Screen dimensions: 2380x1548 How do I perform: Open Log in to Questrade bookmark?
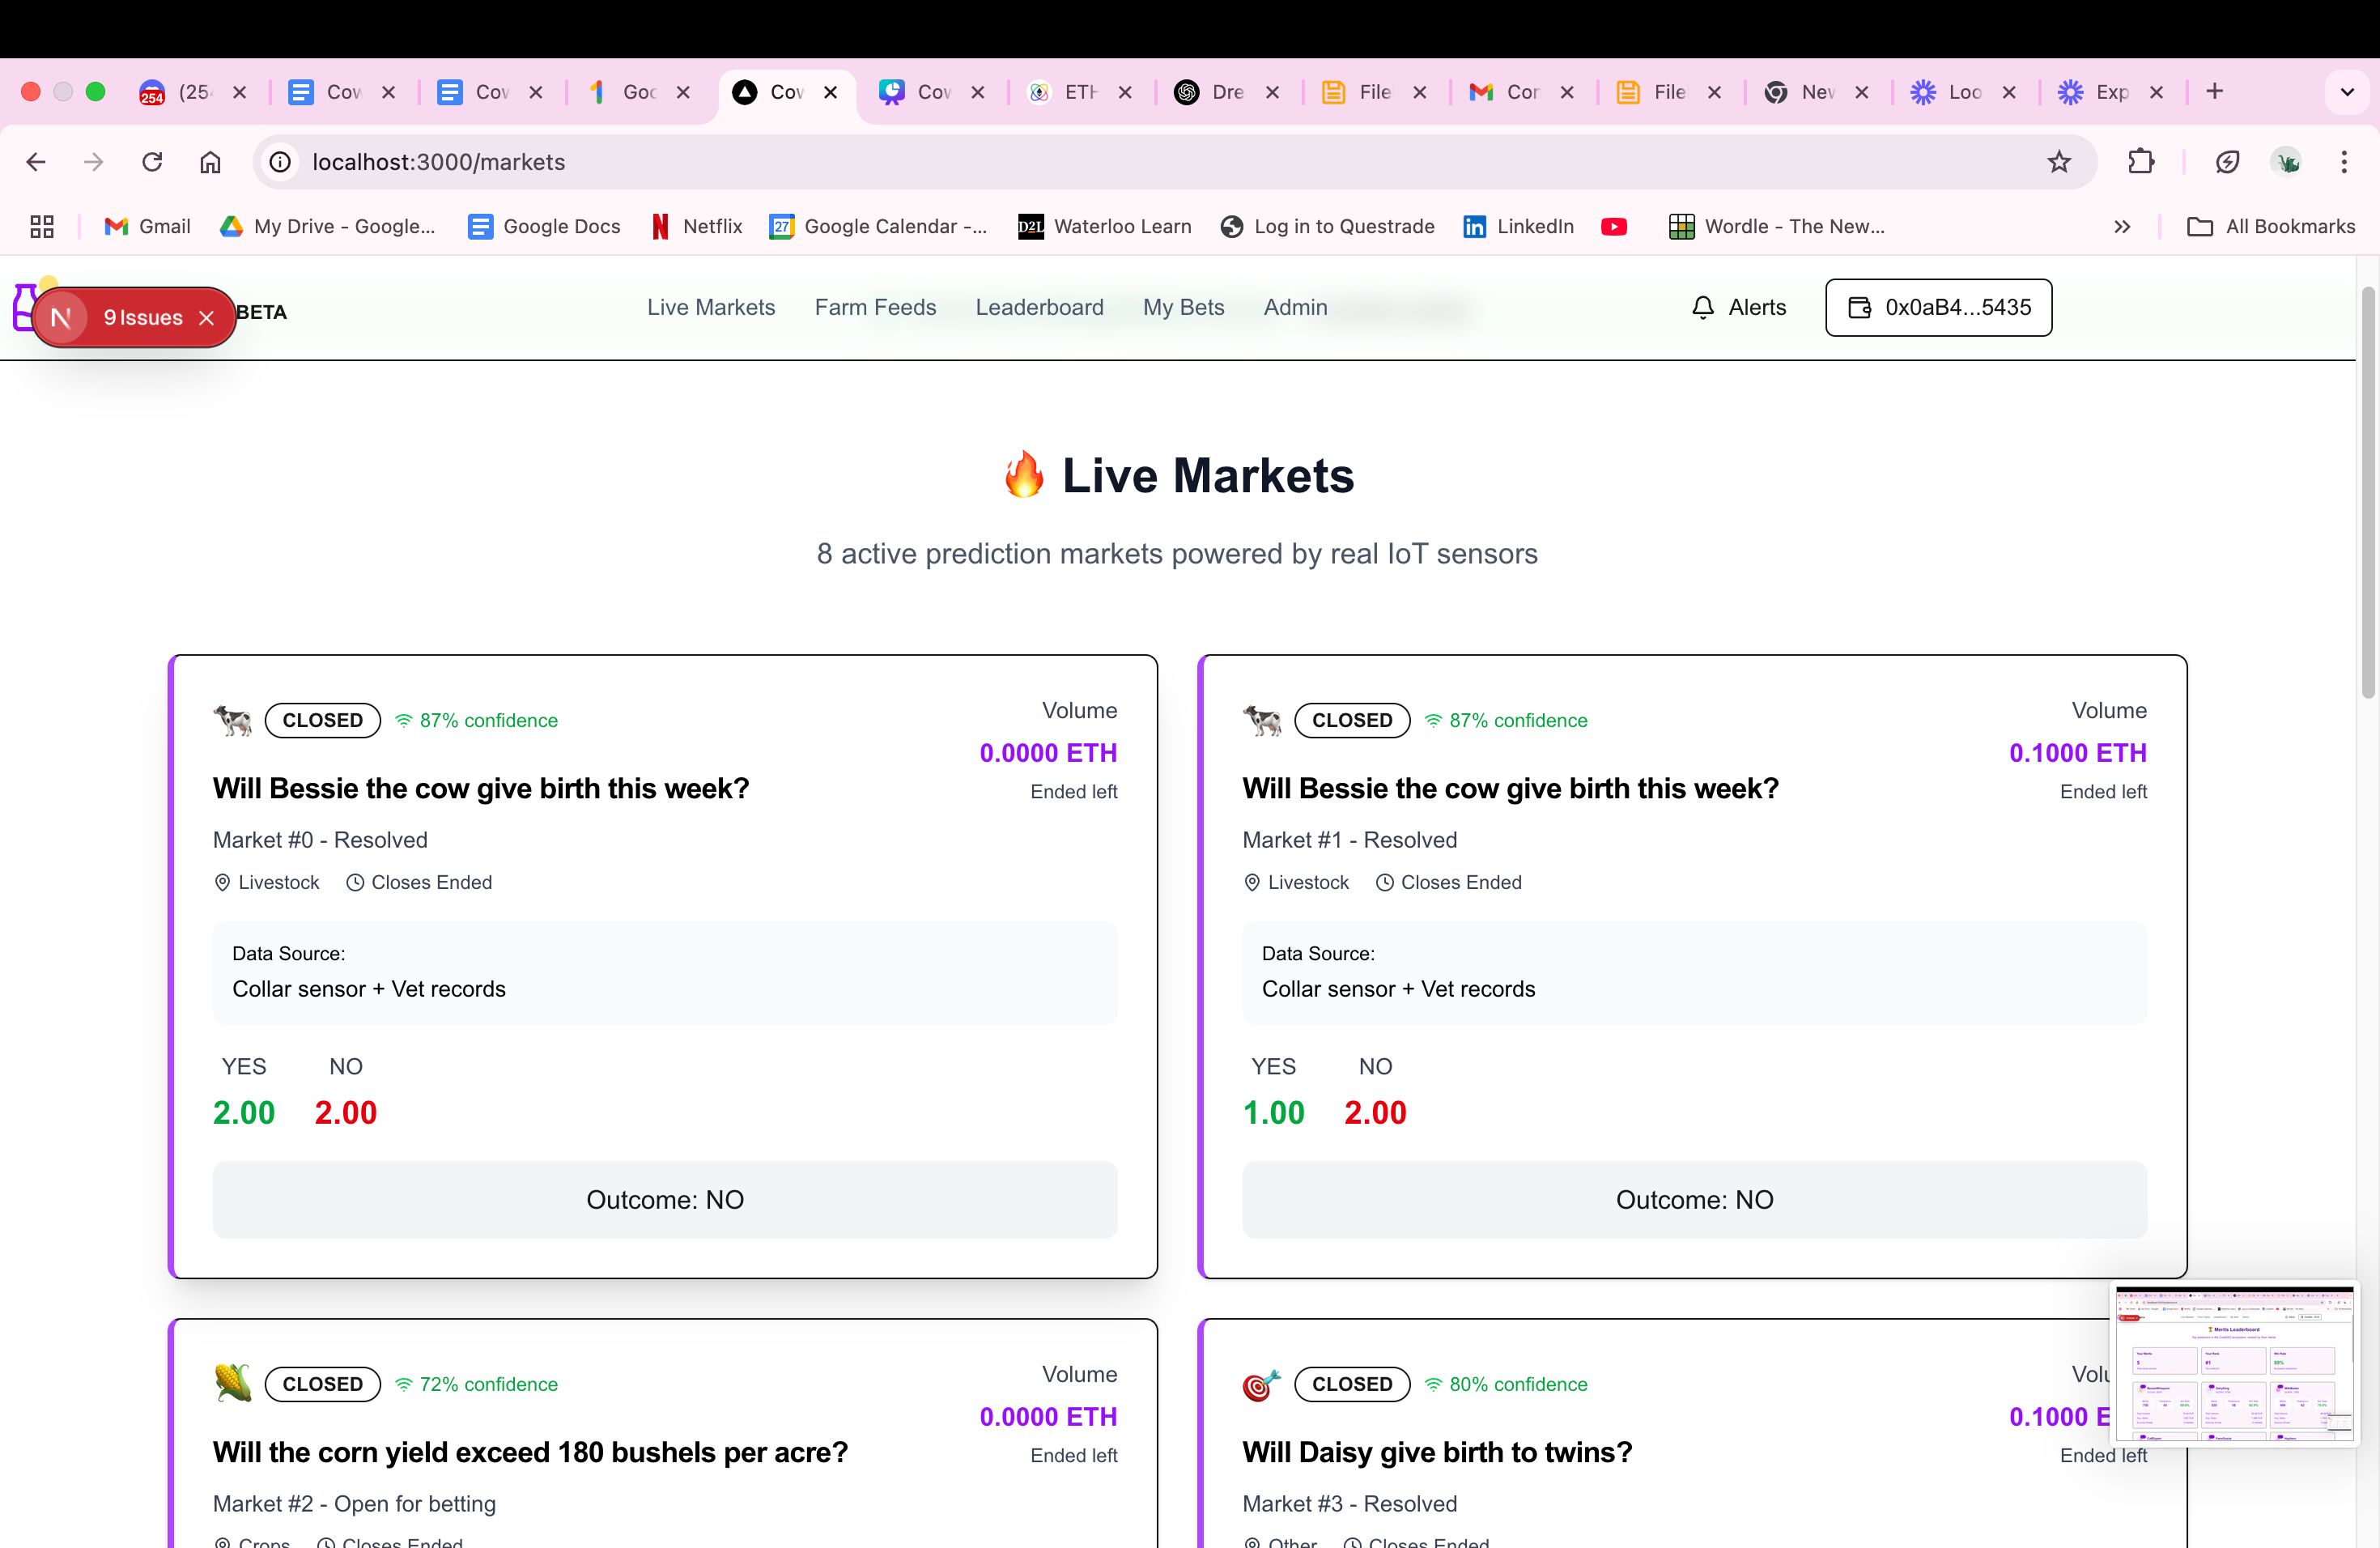[x=1327, y=227]
